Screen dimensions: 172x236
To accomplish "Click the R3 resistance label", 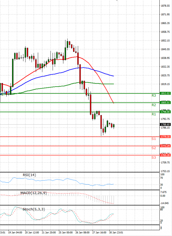I will pos(154,96).
